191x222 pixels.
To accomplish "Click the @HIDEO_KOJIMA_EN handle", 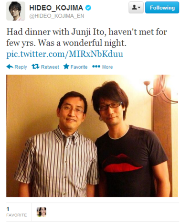I will 57,16.
